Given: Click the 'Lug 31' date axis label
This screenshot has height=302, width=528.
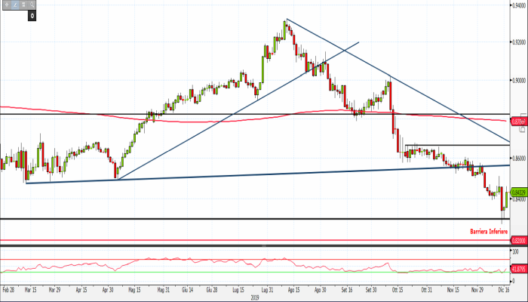Looking at the screenshot, I should (267, 290).
